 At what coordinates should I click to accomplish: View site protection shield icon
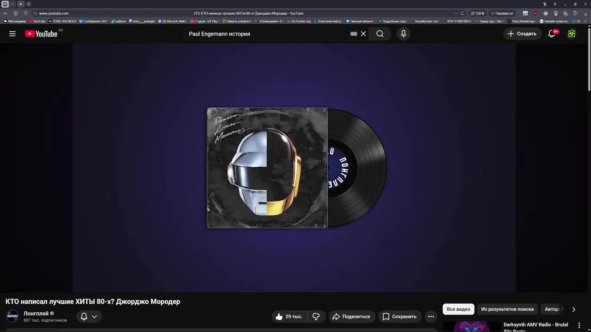35,13
